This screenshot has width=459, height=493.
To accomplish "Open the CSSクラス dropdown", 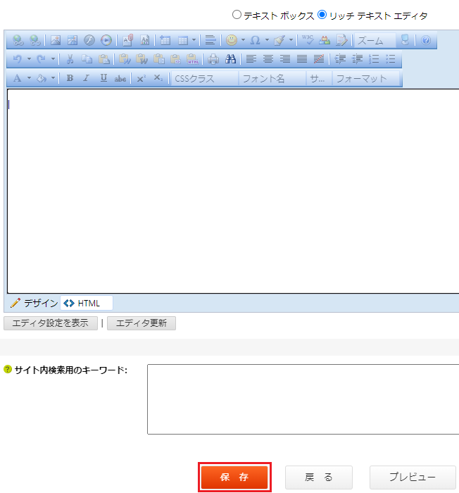I will 205,78.
